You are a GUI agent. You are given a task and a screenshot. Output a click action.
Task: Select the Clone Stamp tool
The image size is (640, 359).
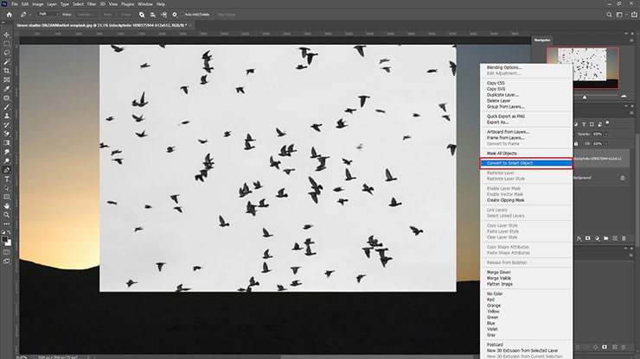click(x=7, y=116)
